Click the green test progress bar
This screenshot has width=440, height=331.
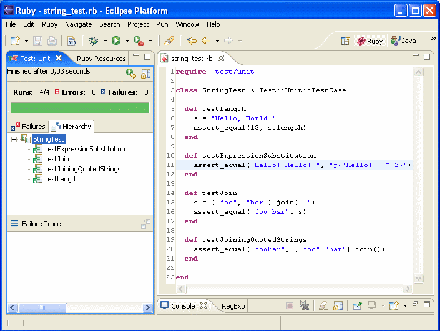(80, 108)
